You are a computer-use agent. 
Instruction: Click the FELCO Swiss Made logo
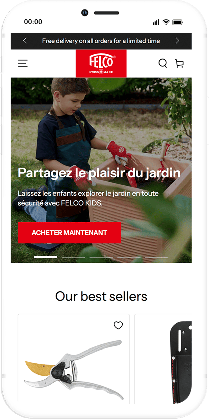click(x=101, y=63)
